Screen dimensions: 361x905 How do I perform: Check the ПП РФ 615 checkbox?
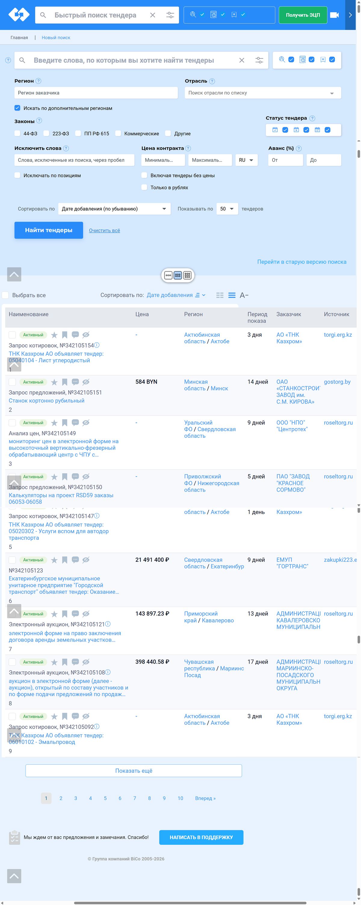[x=78, y=133]
